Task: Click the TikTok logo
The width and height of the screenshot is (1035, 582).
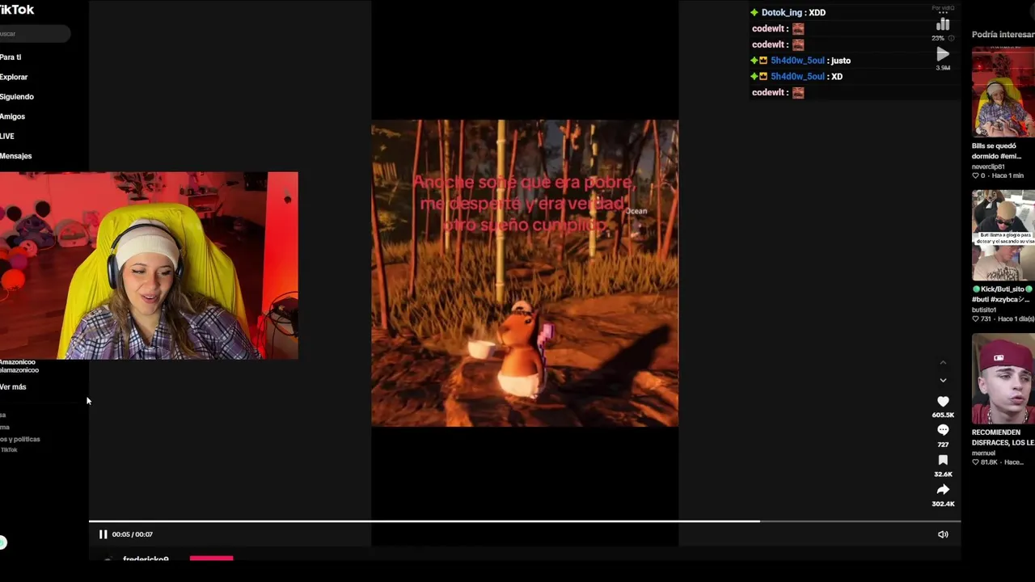Action: [17, 10]
